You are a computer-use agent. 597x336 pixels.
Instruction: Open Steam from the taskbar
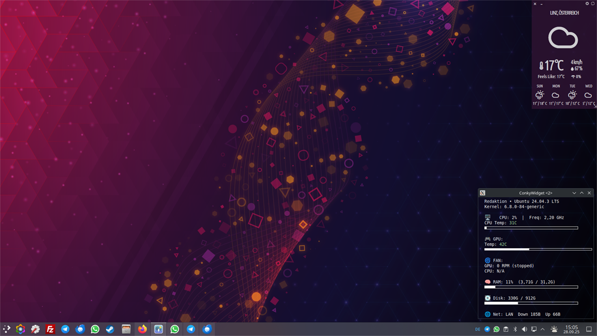[110, 329]
